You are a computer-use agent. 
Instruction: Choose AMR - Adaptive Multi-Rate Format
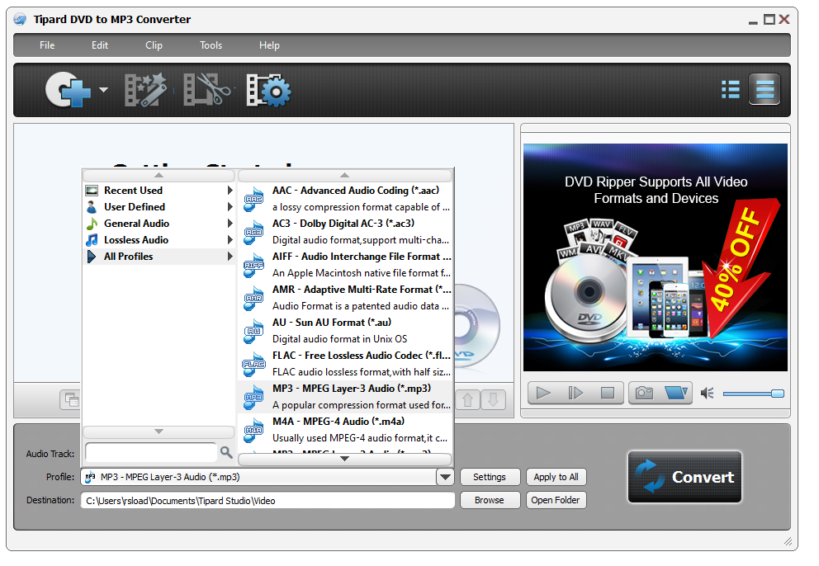coord(345,298)
